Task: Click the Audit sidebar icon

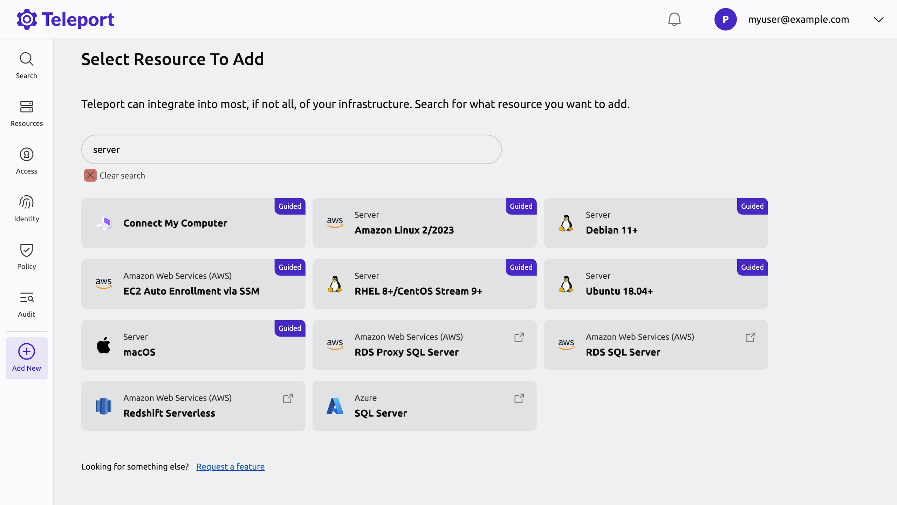Action: [x=27, y=305]
